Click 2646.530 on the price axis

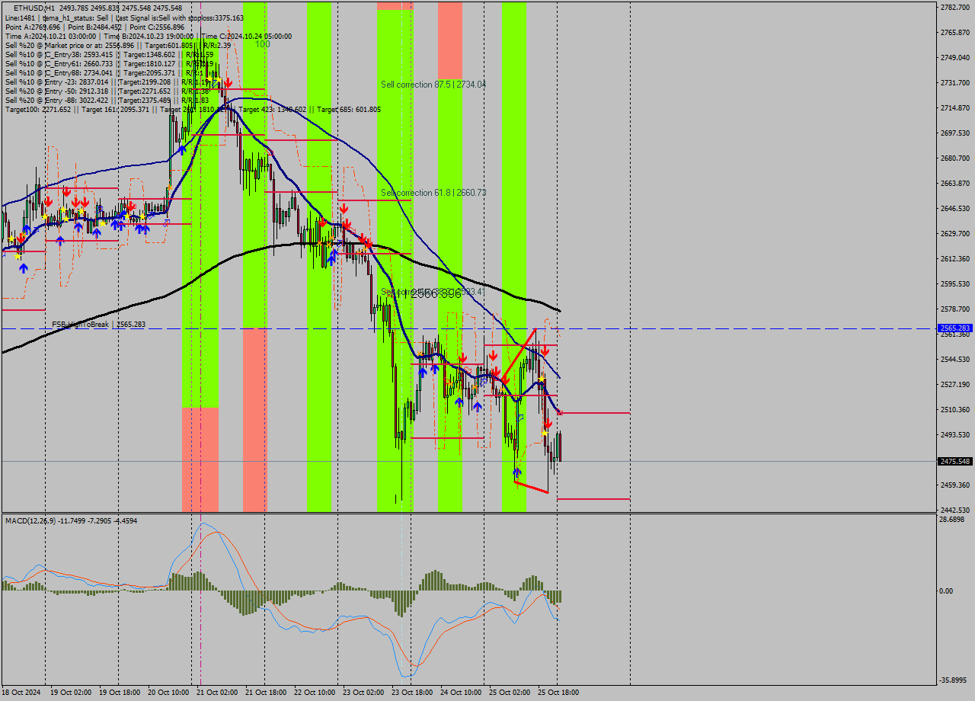point(954,208)
